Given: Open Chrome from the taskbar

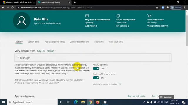Looking at the screenshot, I should coord(90,102).
